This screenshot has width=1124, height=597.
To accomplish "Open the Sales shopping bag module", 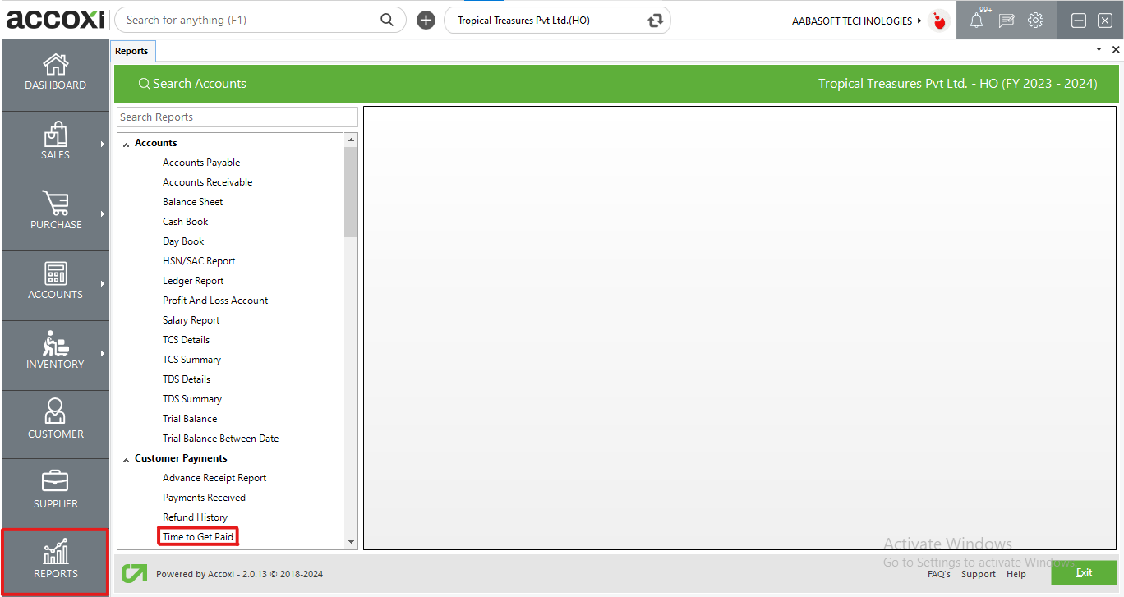I will [55, 141].
